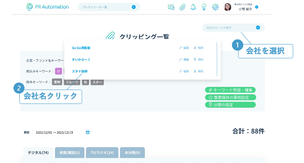This screenshot has width=304, height=163.
Task: Click 編集 for すいからーく row
Action: pyautogui.click(x=184, y=60)
